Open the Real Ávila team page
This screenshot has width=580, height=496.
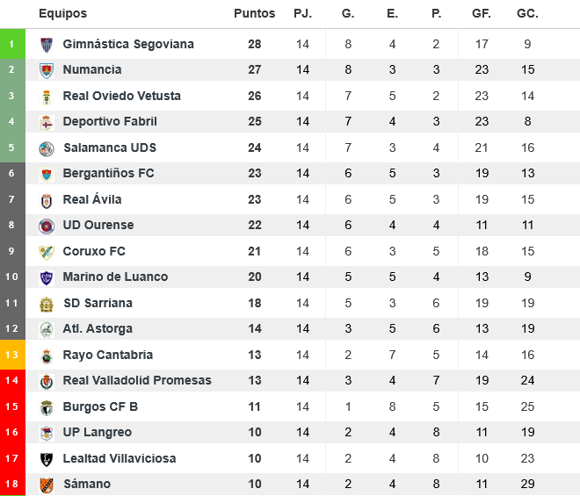(x=92, y=199)
